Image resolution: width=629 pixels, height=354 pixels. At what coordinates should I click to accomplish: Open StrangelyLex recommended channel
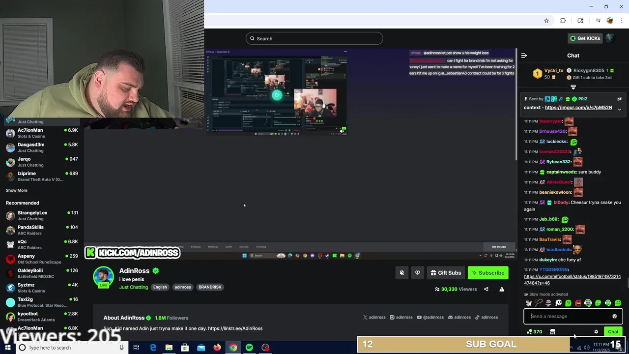pyautogui.click(x=42, y=215)
